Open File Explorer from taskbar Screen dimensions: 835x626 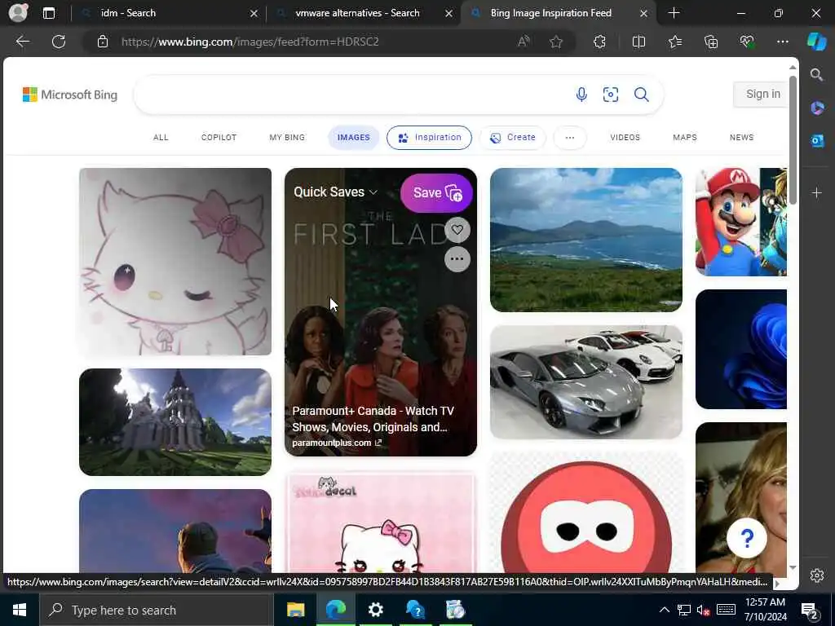coord(295,610)
